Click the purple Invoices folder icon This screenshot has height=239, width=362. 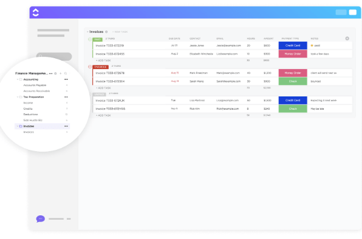21,126
